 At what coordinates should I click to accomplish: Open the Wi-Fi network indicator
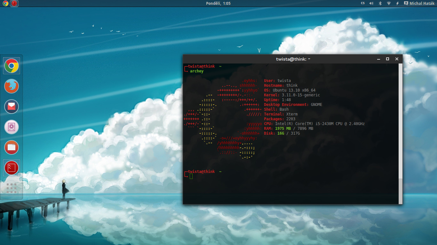(x=389, y=3)
